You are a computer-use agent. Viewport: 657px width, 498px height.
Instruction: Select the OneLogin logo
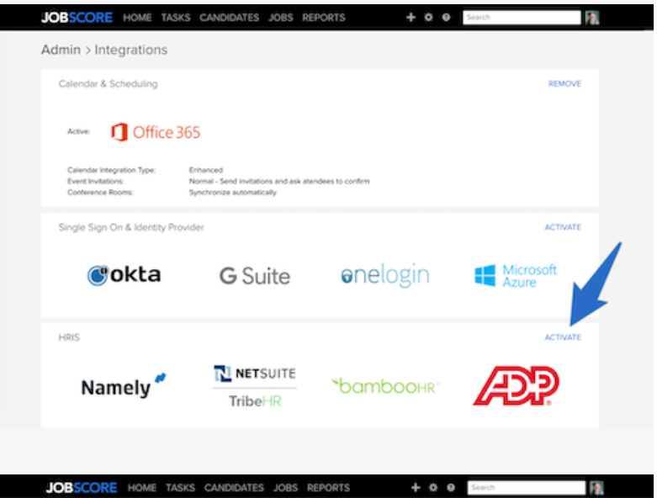point(385,275)
